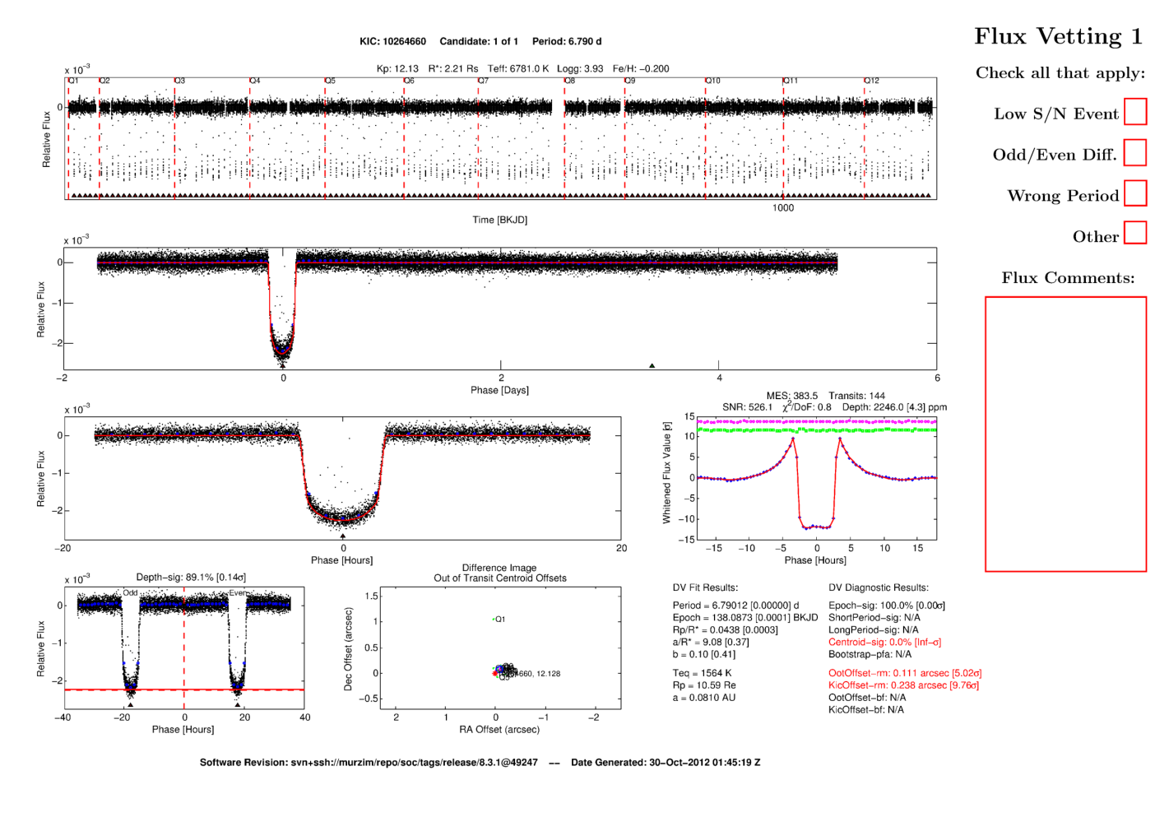Click 'Rp = 10.59 Re' value
1155x817 pixels.
[704, 685]
